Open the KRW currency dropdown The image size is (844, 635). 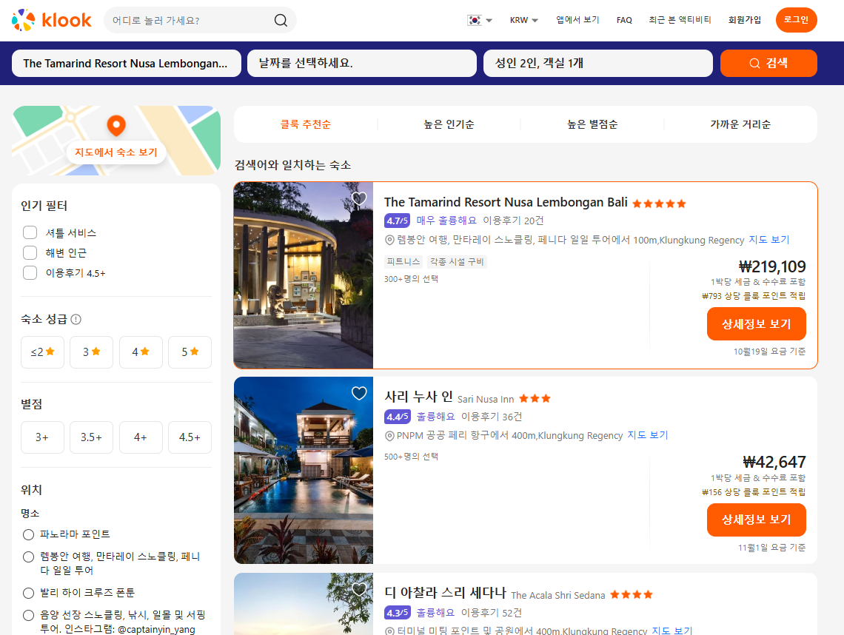click(523, 21)
